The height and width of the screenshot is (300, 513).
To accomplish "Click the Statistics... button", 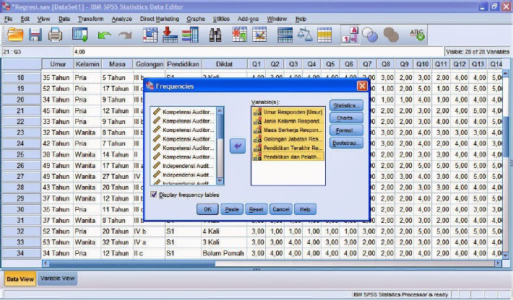I will coord(346,105).
